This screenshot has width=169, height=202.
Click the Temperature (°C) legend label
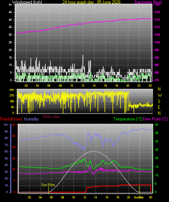[x=128, y=119]
